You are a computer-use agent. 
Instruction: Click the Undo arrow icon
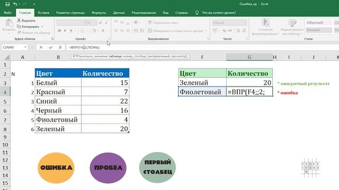pyautogui.click(x=15, y=4)
